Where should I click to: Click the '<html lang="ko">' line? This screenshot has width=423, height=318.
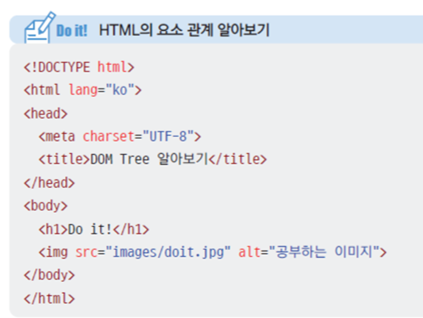83,90
